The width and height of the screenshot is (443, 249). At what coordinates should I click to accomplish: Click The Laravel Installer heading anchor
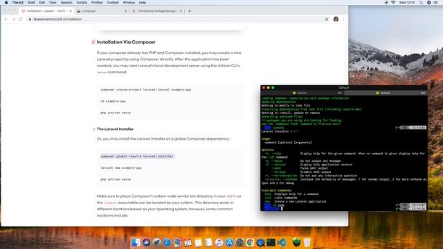point(94,129)
